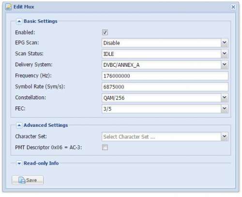The width and height of the screenshot is (242, 197).
Task: Click the Save button
Action: 28,180
